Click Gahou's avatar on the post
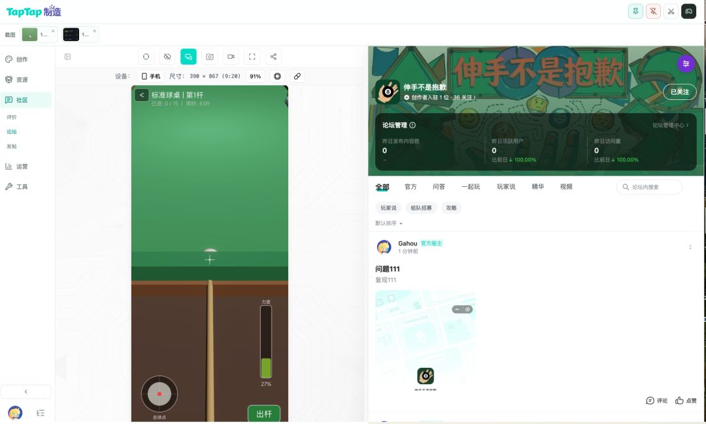 point(384,247)
